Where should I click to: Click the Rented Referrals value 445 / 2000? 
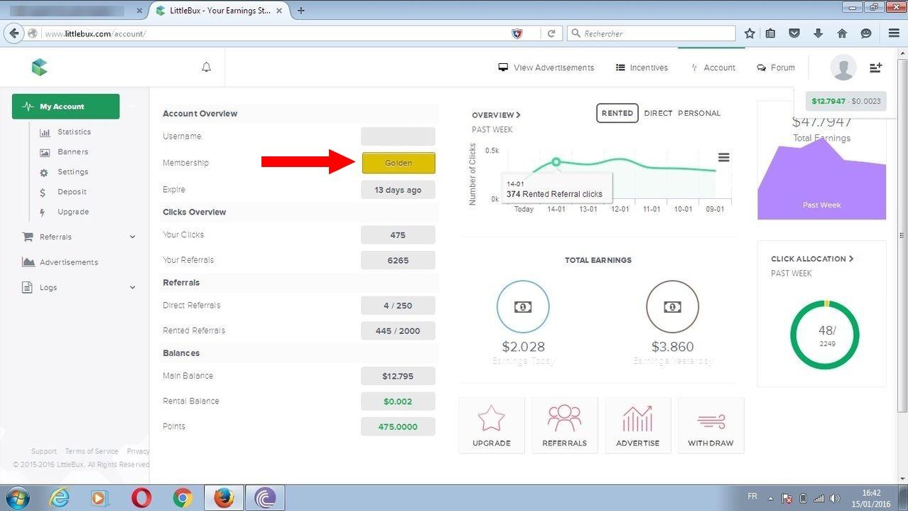(x=398, y=330)
